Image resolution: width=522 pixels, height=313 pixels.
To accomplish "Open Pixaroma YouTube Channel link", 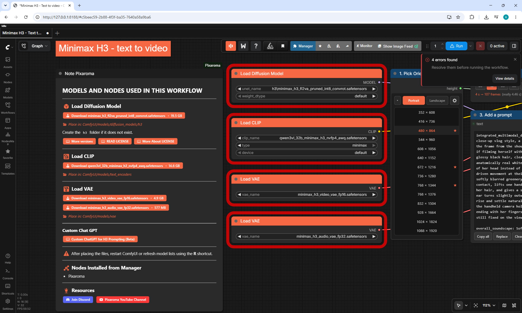I will click(123, 300).
